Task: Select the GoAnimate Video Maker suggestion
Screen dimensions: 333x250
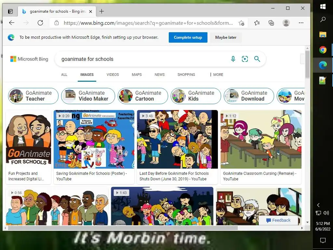Action: (88, 96)
